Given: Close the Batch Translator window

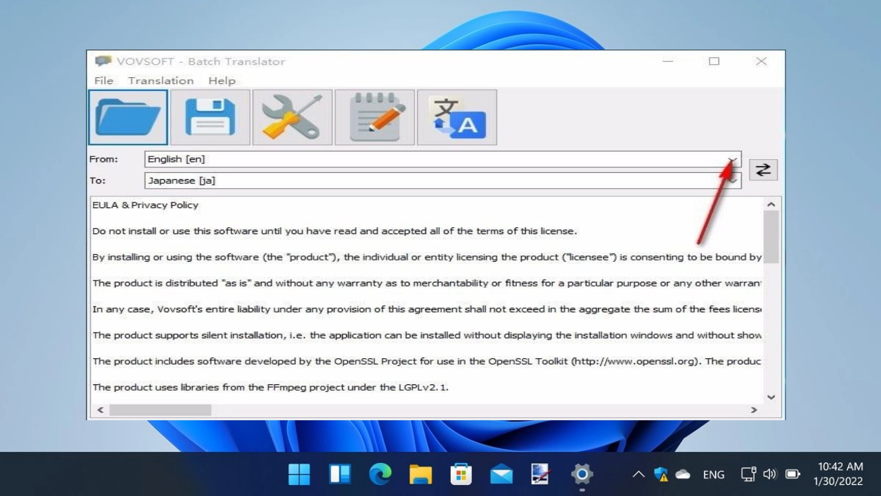Looking at the screenshot, I should point(761,61).
